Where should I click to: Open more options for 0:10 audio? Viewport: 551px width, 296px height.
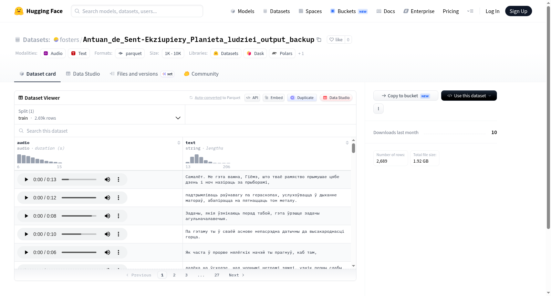point(118,234)
